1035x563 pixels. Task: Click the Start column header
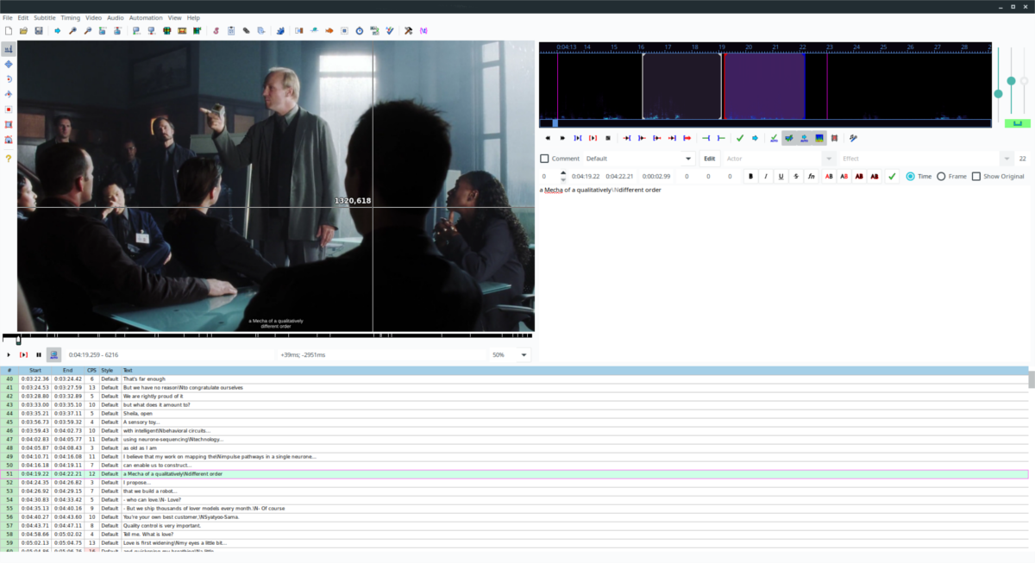pos(35,371)
